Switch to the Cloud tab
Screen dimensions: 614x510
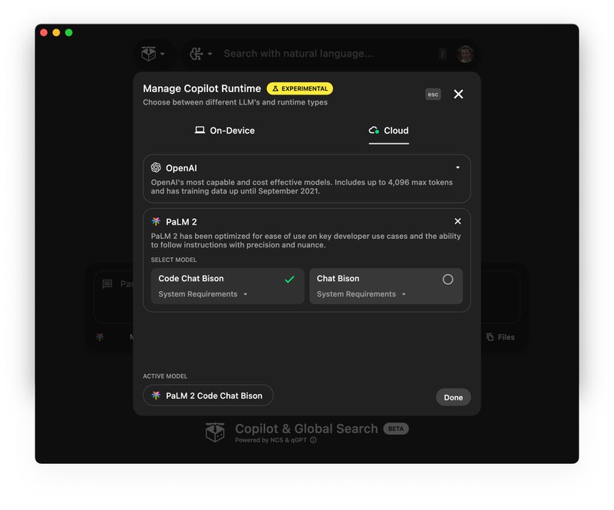[x=388, y=131]
